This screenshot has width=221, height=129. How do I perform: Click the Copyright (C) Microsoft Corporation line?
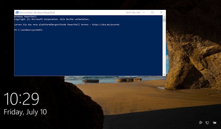click(x=52, y=19)
